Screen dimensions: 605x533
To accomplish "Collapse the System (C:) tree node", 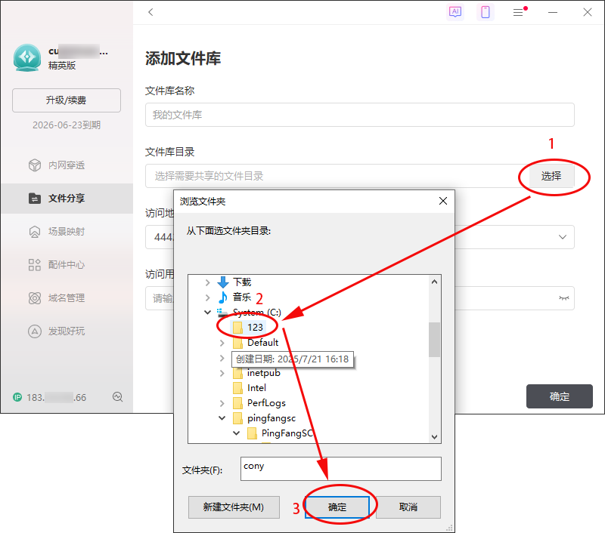I will click(208, 313).
